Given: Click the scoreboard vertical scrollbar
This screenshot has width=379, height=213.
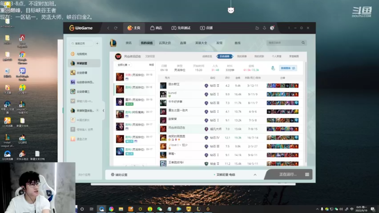Looking at the screenshot, I should coord(306,113).
